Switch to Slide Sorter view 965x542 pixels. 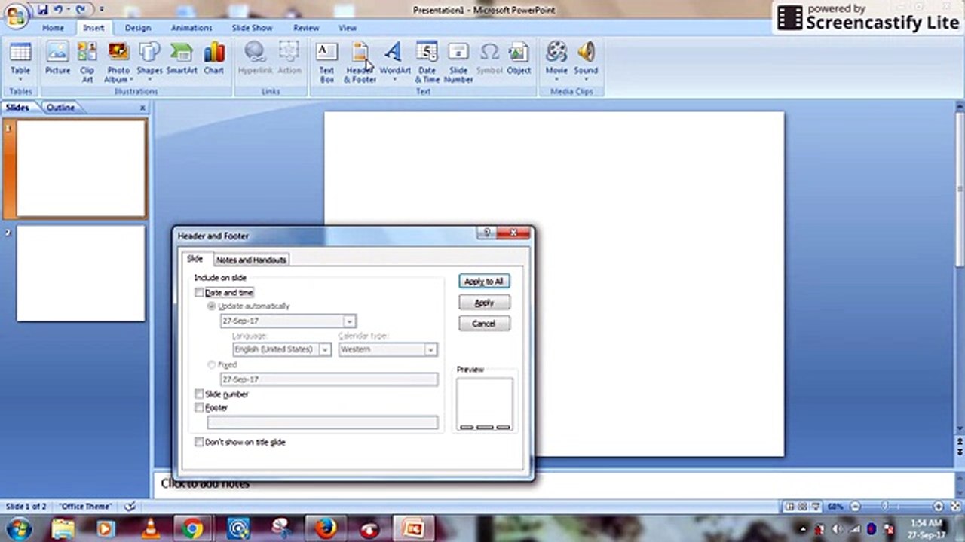[803, 507]
